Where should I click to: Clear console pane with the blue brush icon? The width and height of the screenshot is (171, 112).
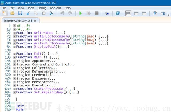[52, 13]
